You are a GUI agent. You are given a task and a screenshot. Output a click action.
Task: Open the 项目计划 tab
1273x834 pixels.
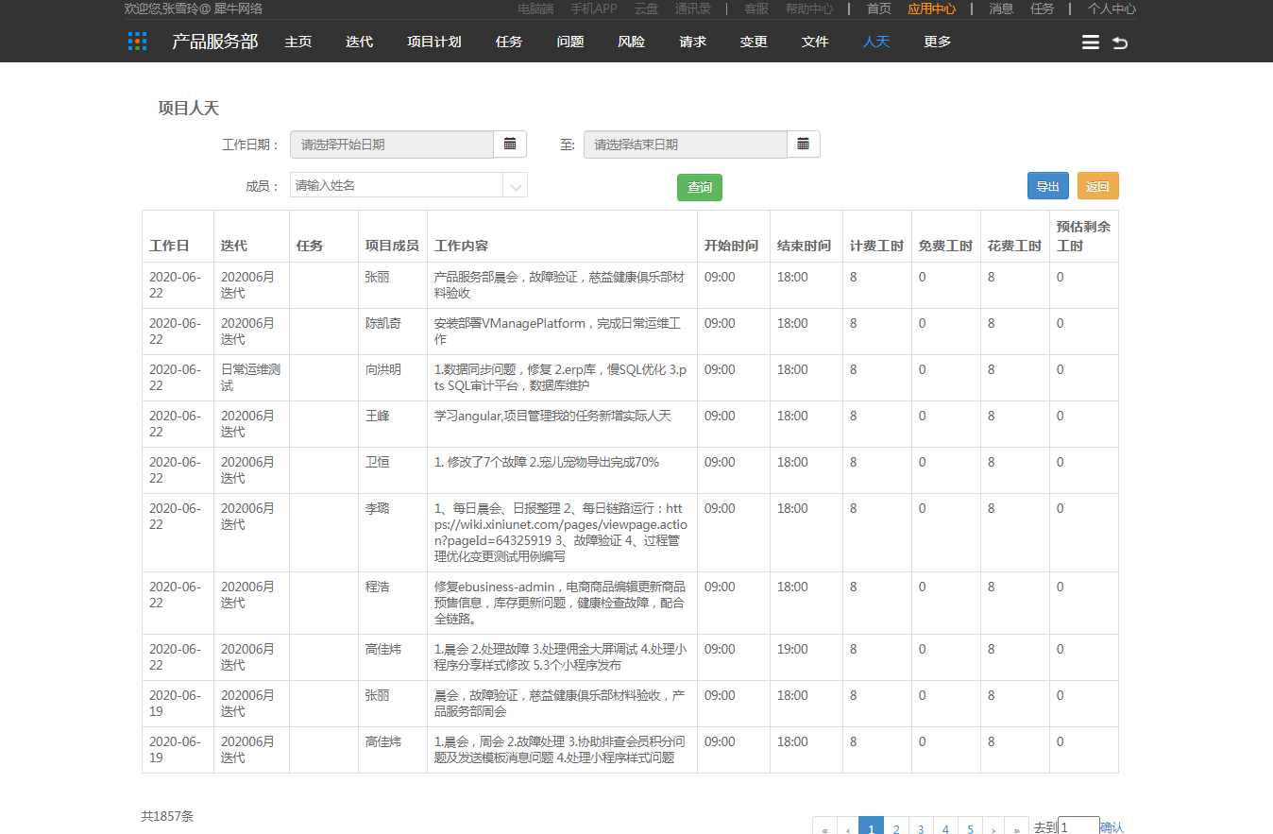click(x=434, y=42)
